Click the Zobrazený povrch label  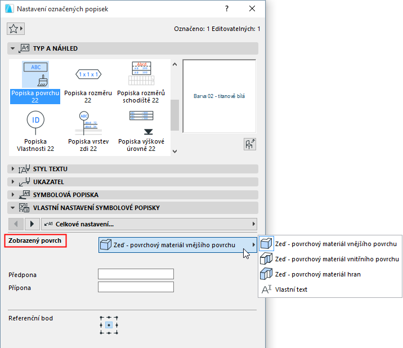(35, 241)
